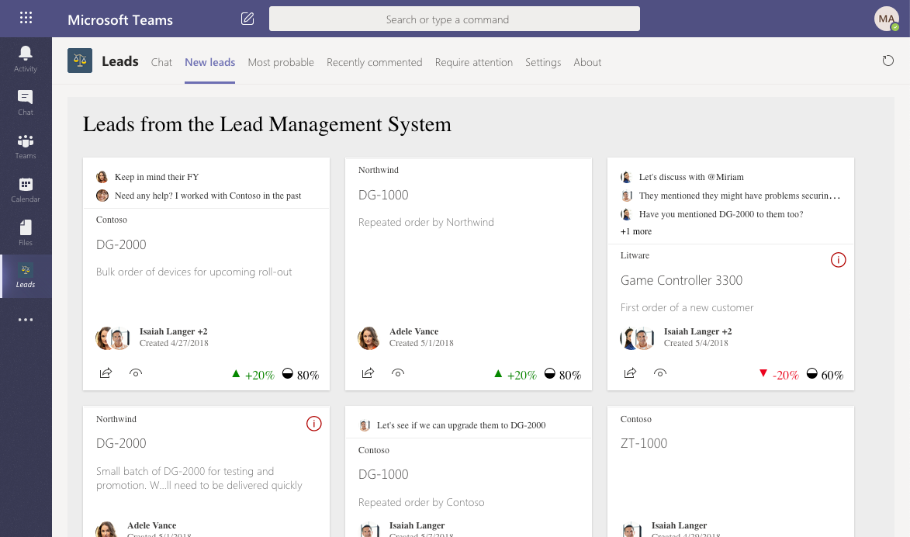The width and height of the screenshot is (910, 537).
Task: Open the MA profile avatar
Action: [x=886, y=19]
